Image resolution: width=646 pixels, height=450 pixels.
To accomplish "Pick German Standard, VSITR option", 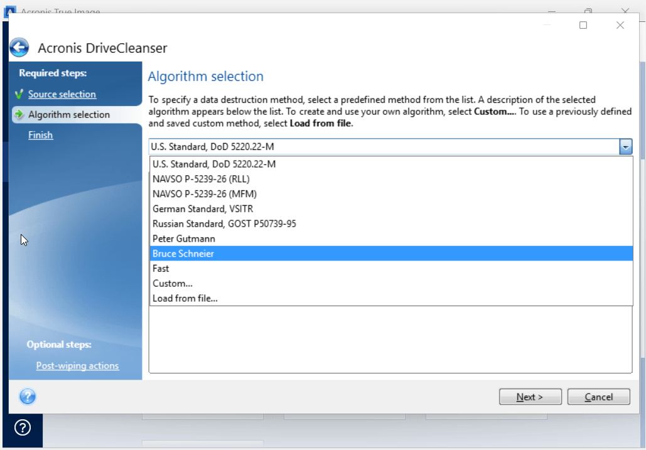I will (x=391, y=209).
